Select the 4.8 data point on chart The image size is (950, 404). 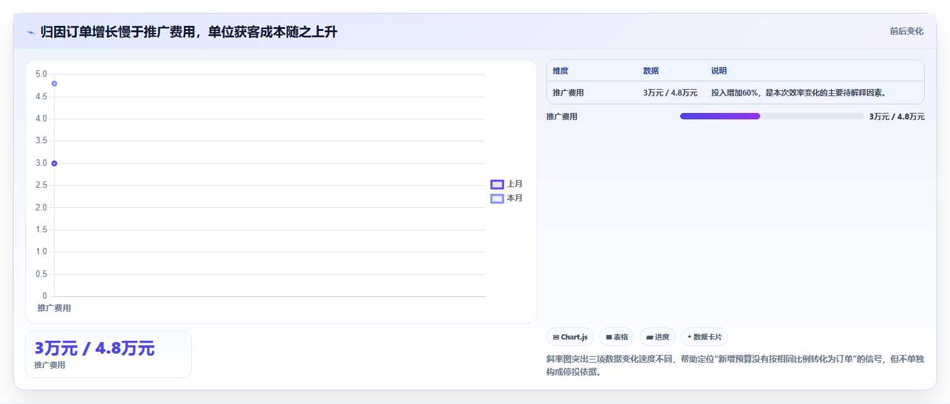point(54,83)
